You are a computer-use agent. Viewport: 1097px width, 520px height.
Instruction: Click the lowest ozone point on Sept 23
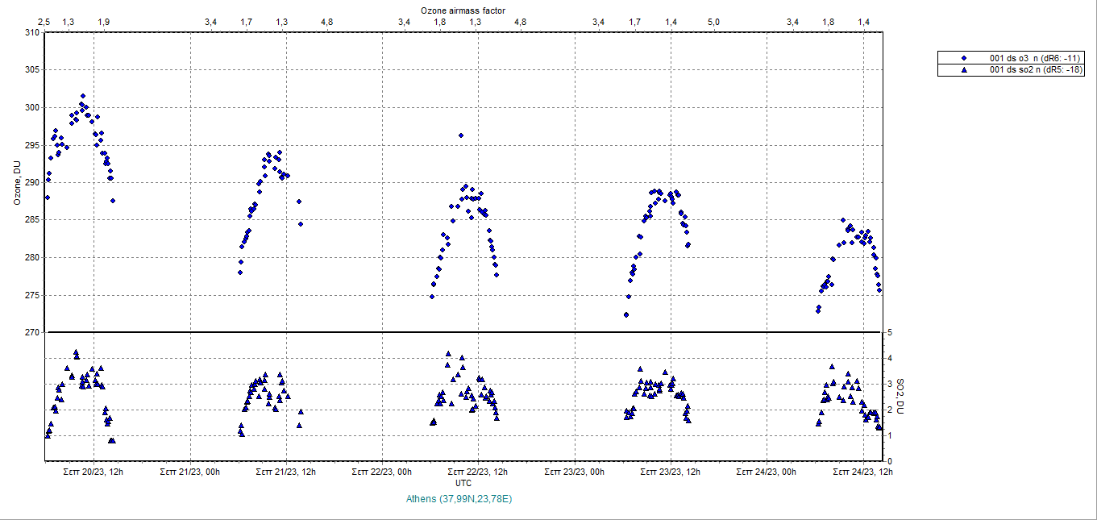[x=626, y=314]
